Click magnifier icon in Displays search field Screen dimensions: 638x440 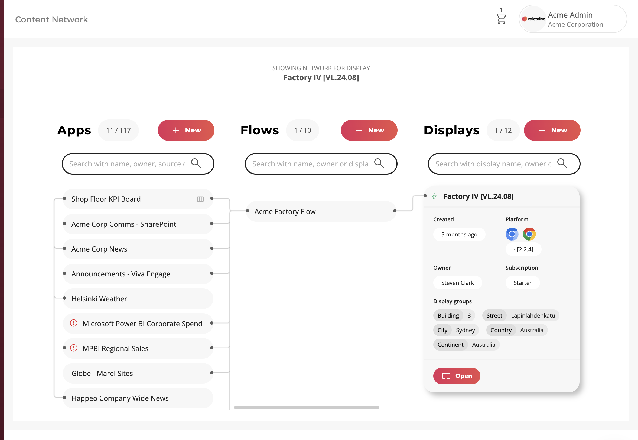point(562,164)
